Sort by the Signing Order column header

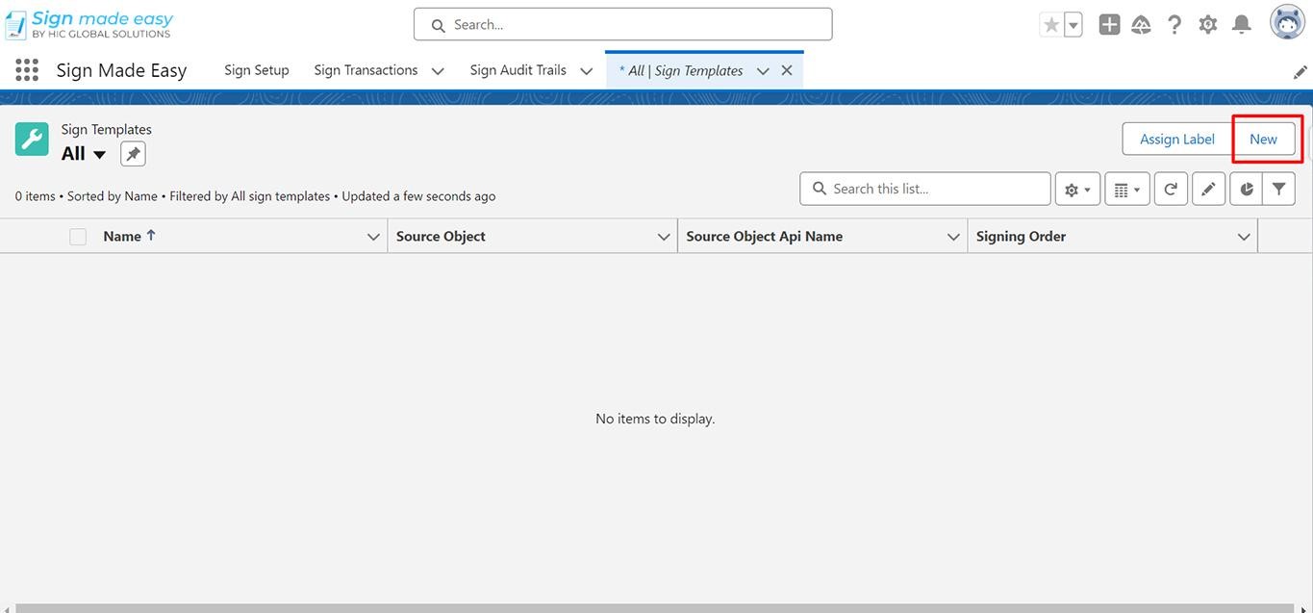pyautogui.click(x=1021, y=237)
